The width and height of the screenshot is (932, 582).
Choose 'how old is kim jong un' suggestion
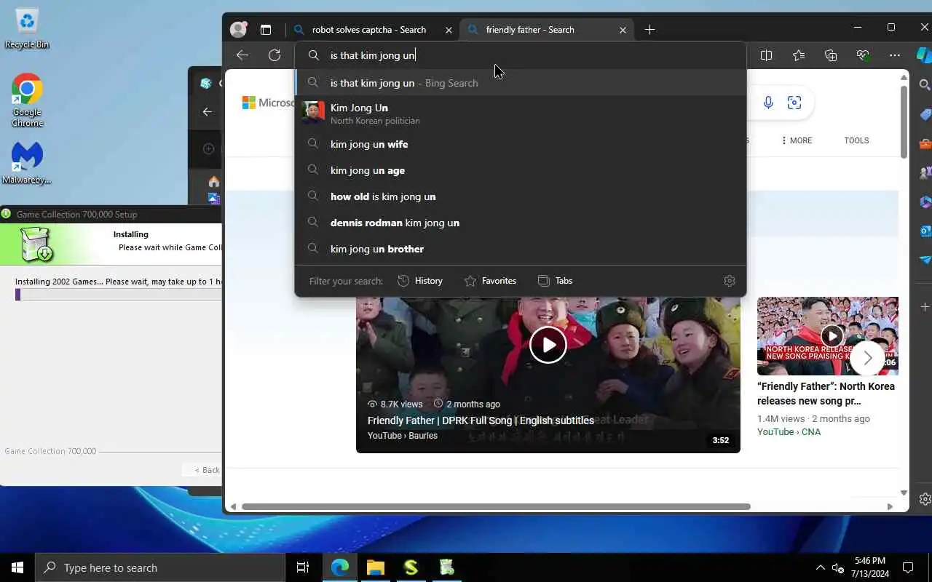pos(521,196)
